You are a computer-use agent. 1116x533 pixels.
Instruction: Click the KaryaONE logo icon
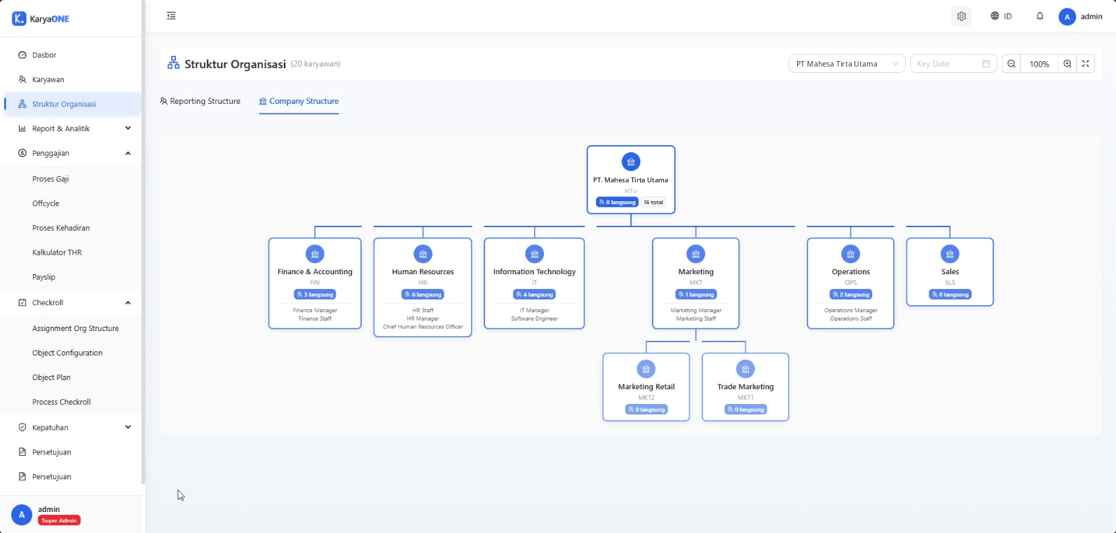[19, 19]
